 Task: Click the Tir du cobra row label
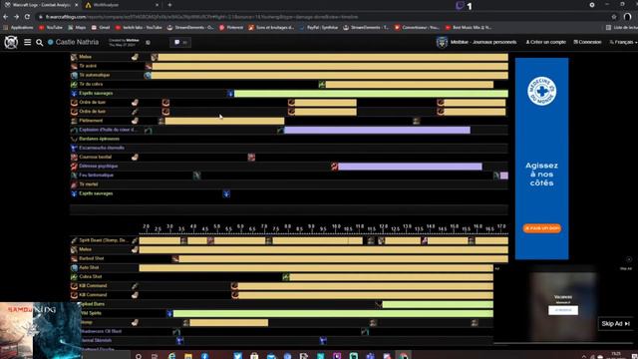91,84
